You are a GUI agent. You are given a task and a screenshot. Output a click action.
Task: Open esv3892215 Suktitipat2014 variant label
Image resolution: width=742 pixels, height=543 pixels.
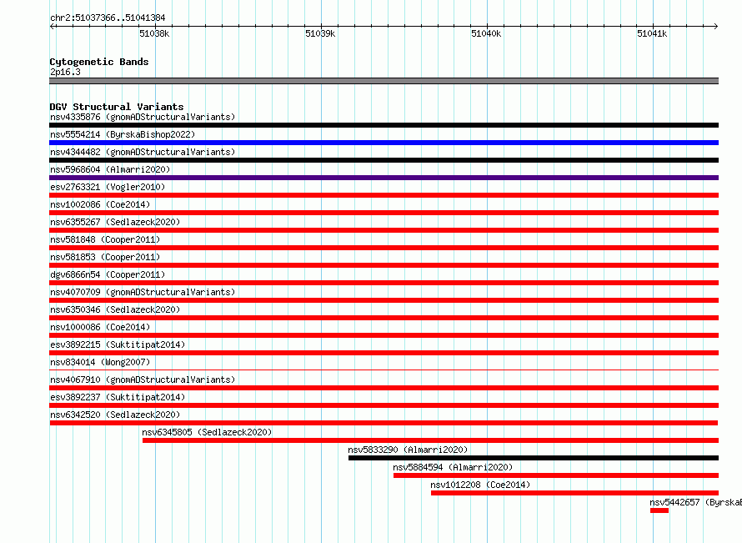point(118,344)
